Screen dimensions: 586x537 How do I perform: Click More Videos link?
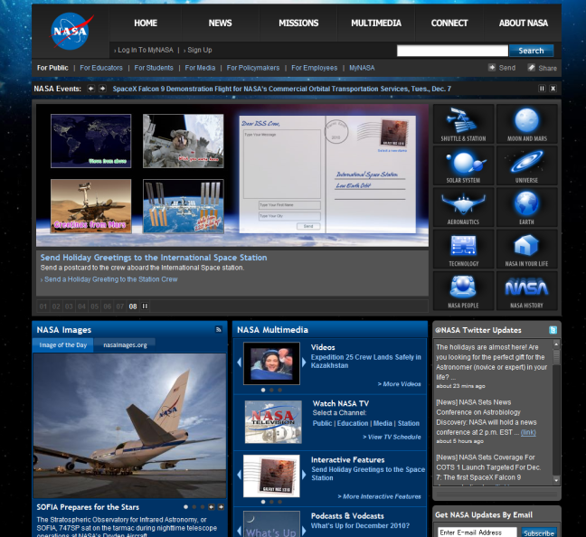point(399,384)
